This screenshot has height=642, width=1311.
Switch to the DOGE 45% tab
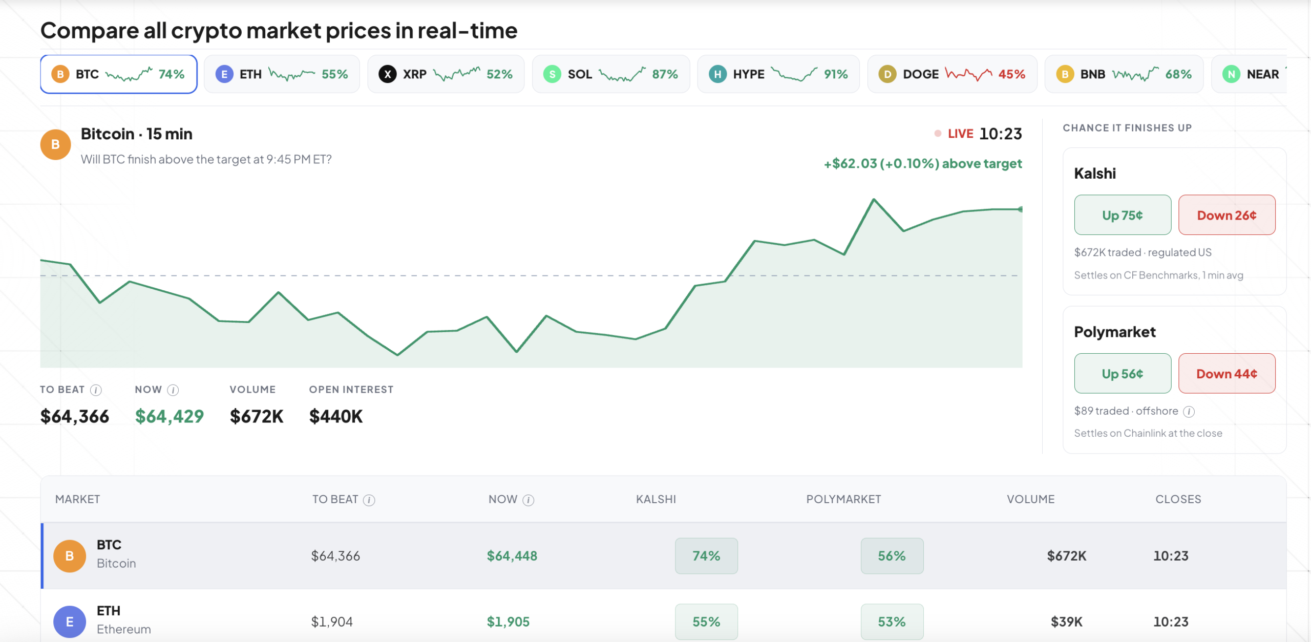(952, 74)
